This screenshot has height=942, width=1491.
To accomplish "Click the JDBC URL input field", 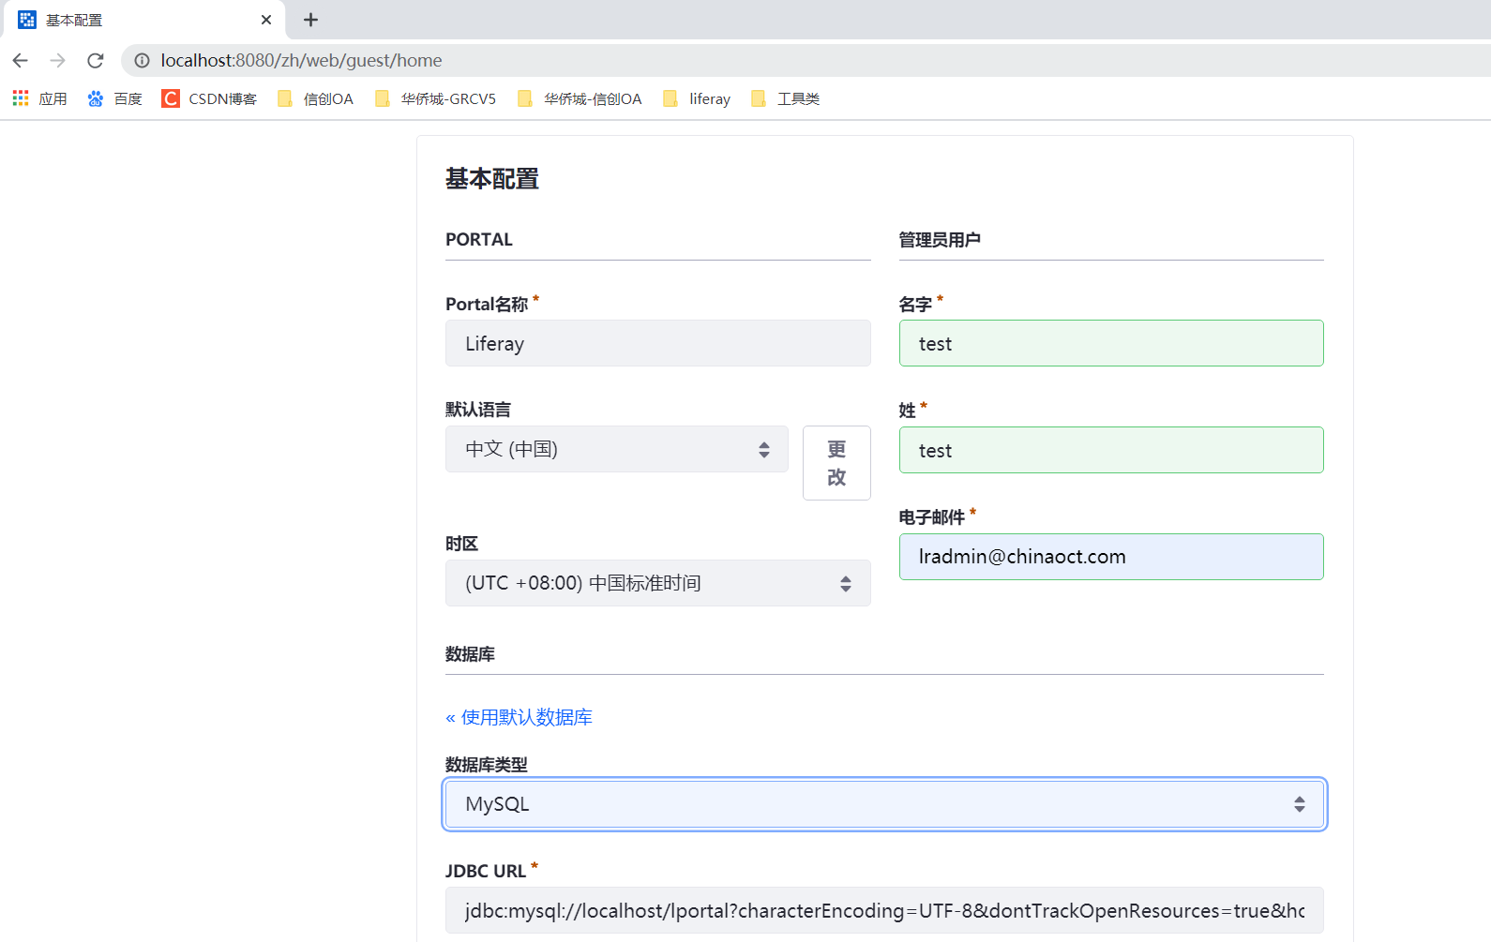I will [884, 910].
